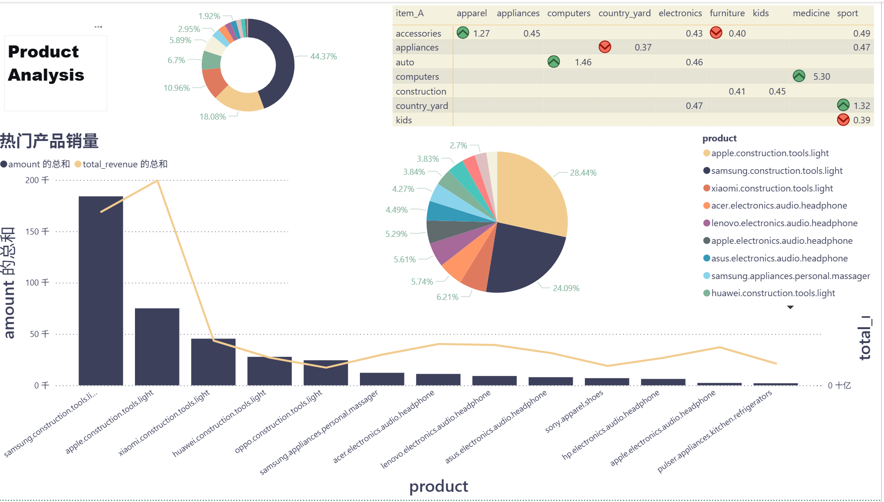Click pulser.appliances.kitchen.refrigerators axis label

[x=714, y=431]
